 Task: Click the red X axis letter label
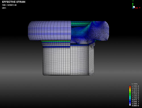140,8
